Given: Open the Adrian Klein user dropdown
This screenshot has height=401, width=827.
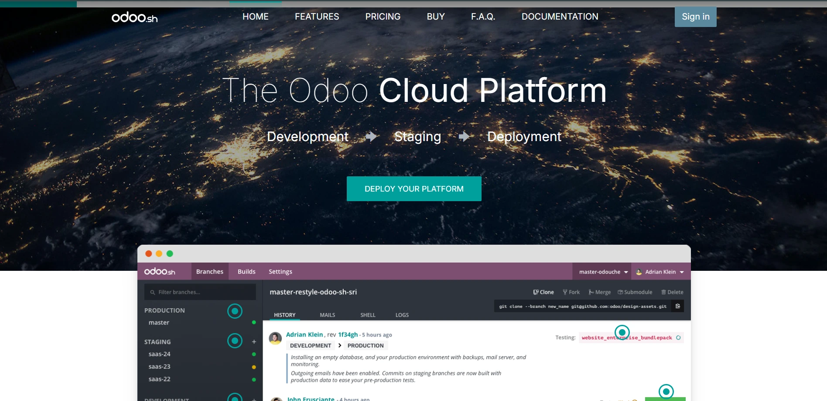Looking at the screenshot, I should [x=660, y=272].
